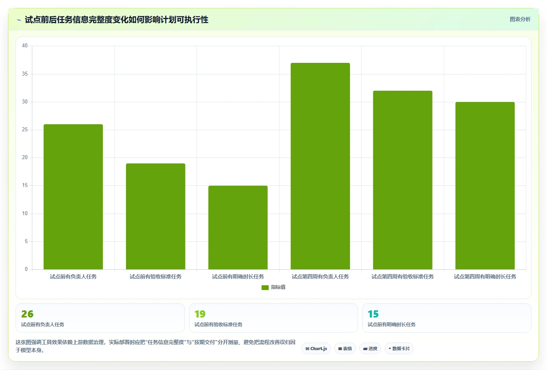Click the 试点第四周有明确时长任务 bar
547x370 pixels.
tap(485, 186)
